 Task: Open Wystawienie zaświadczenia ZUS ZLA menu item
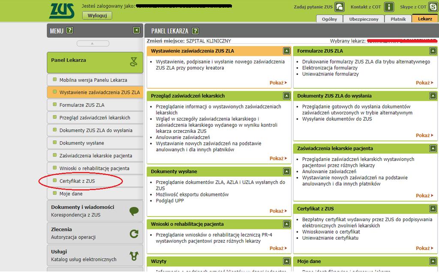(x=95, y=93)
